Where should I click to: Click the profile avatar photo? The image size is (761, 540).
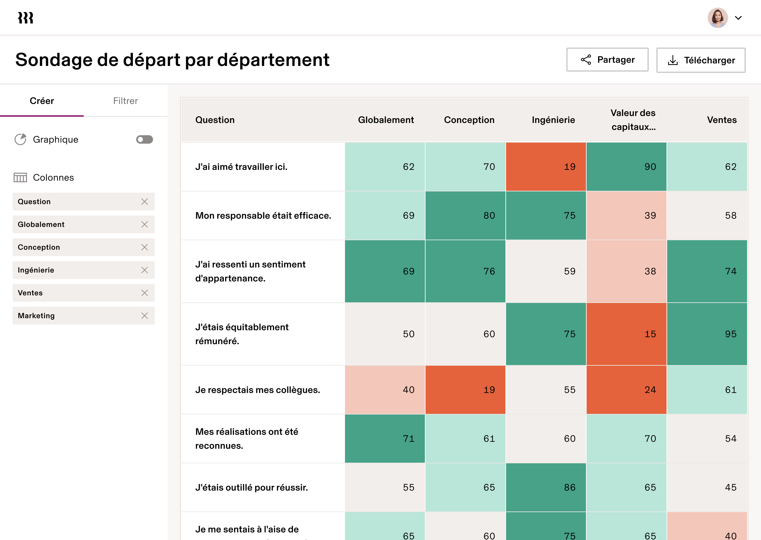[x=718, y=17]
